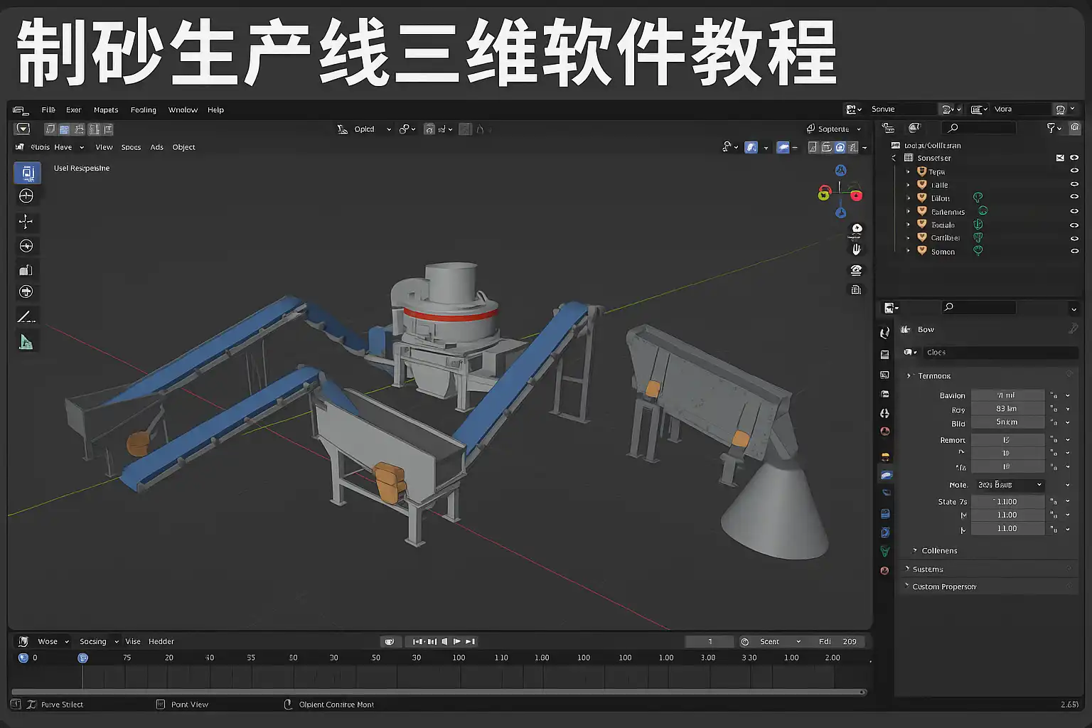This screenshot has height=728, width=1092.
Task: Click the blue playhead marker in timeline
Action: [x=82, y=658]
